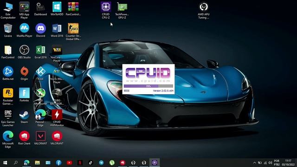Open the green phone app in taskbar

pyautogui.click(x=112, y=163)
